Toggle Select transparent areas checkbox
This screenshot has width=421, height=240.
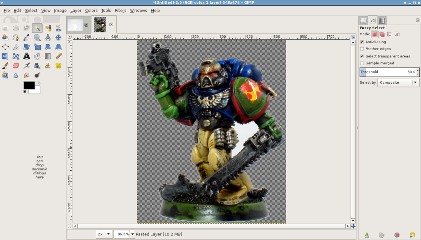click(362, 56)
